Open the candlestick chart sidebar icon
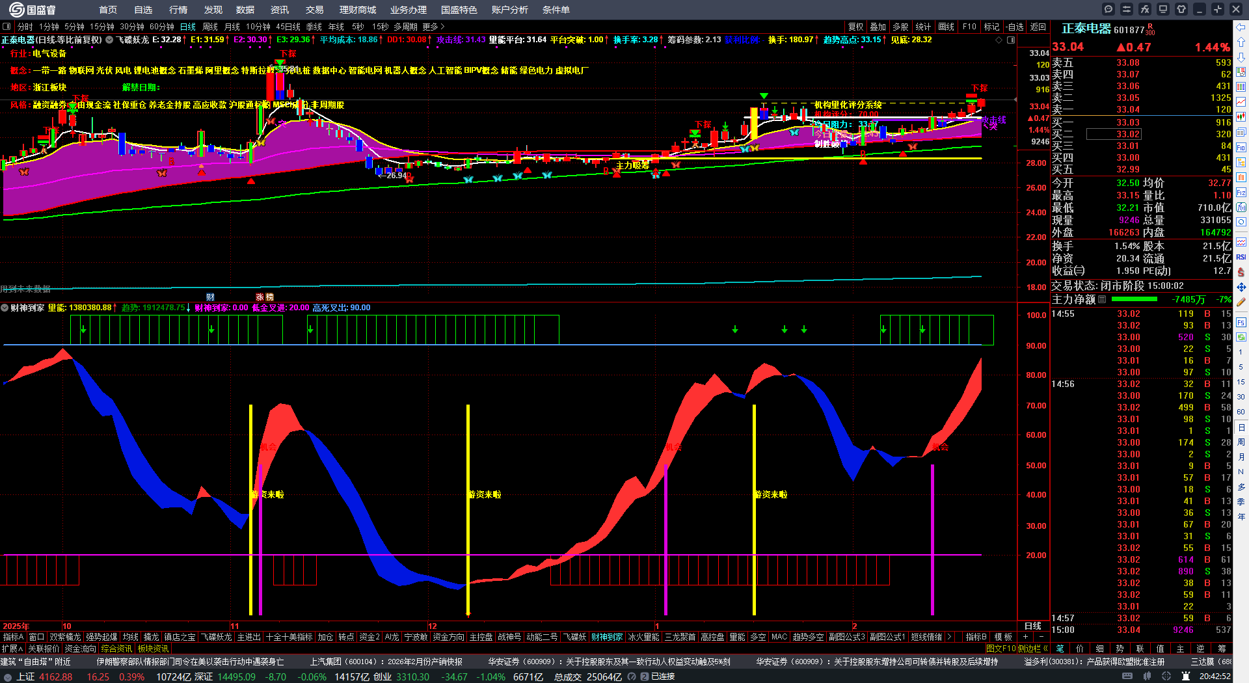This screenshot has height=683, width=1249. point(1241,116)
